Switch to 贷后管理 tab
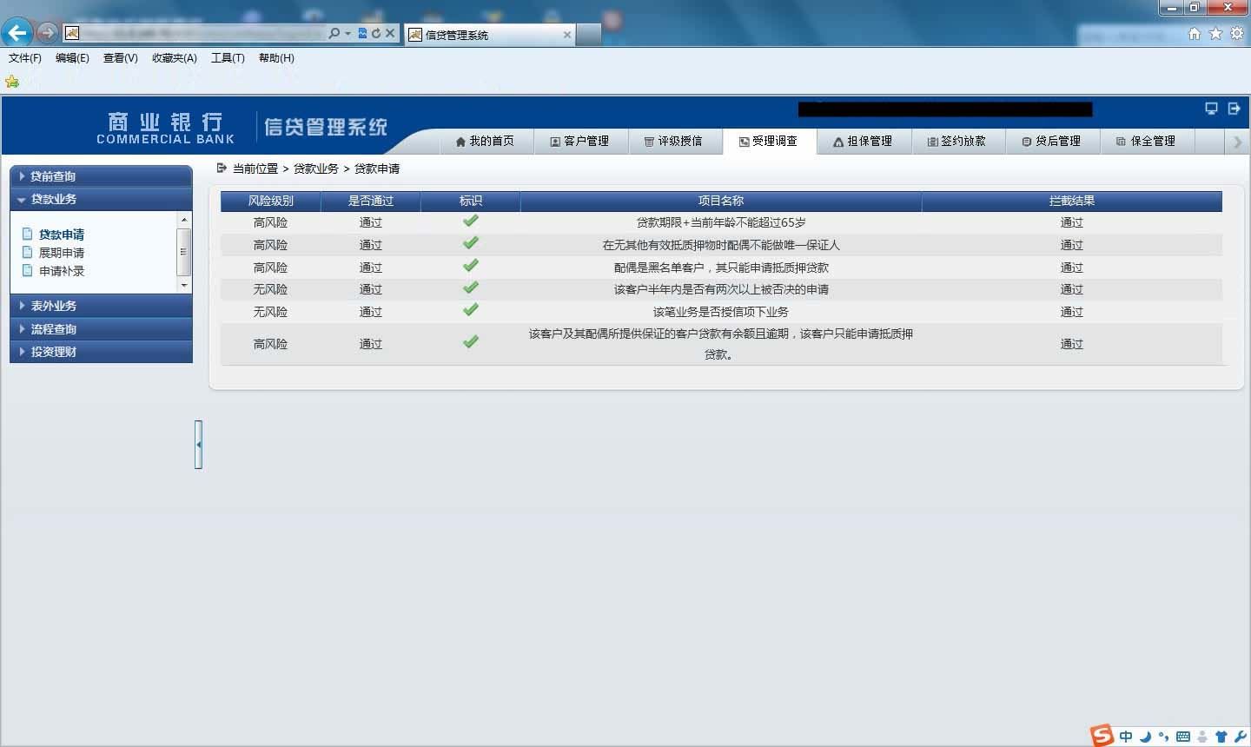This screenshot has height=747, width=1251. click(1051, 141)
